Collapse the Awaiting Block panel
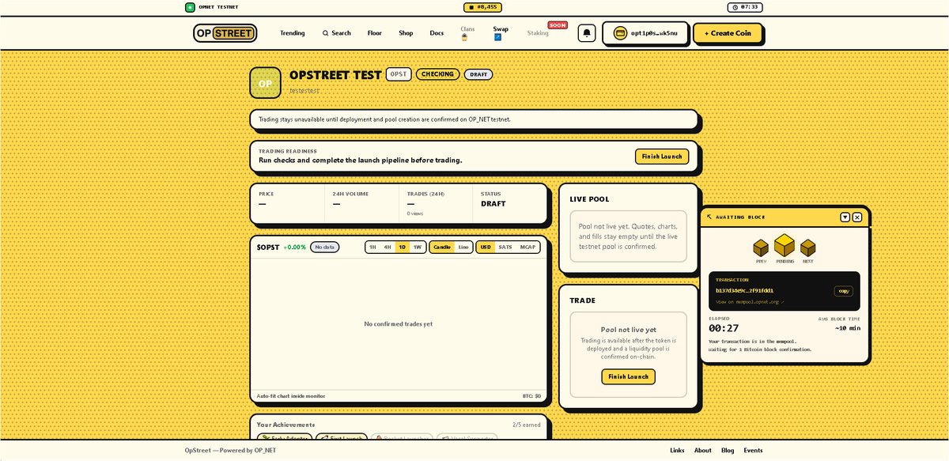Image resolution: width=949 pixels, height=461 pixels. [845, 217]
